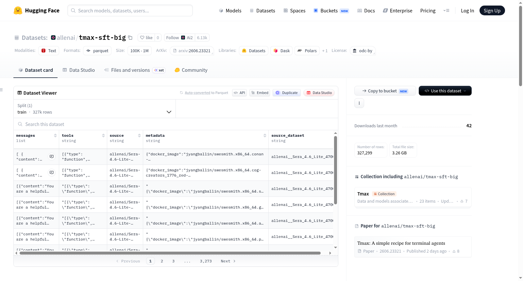Viewport: 523px width, 281px height.
Task: Open the allenai organization link
Action: 66,38
